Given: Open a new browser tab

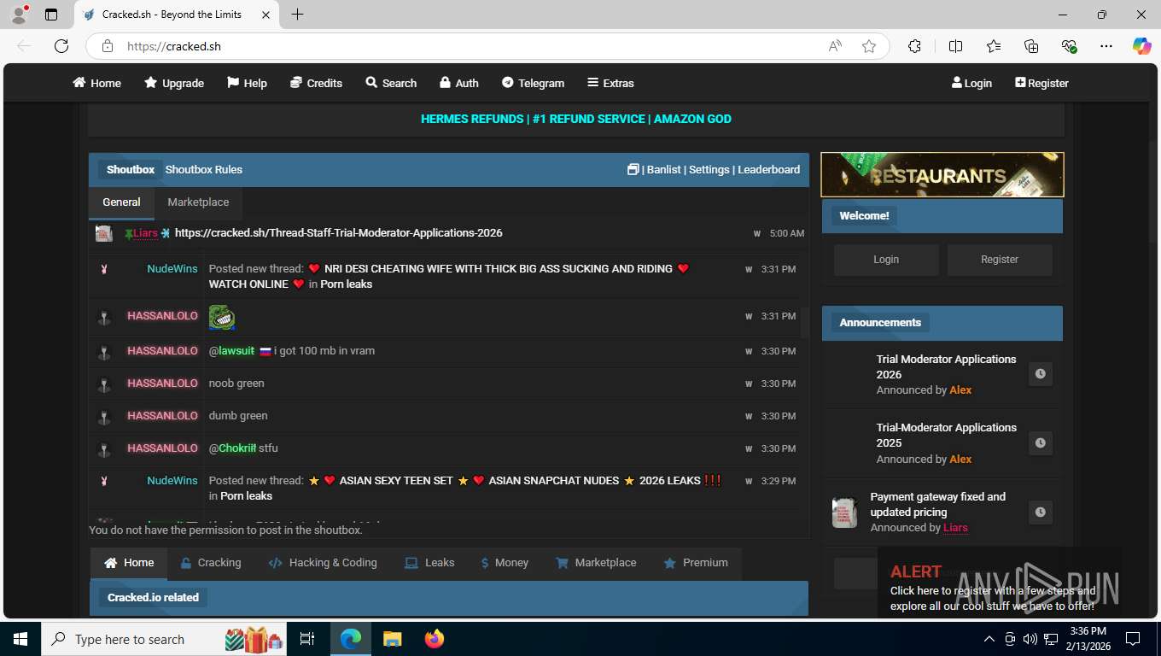Looking at the screenshot, I should click(x=297, y=14).
